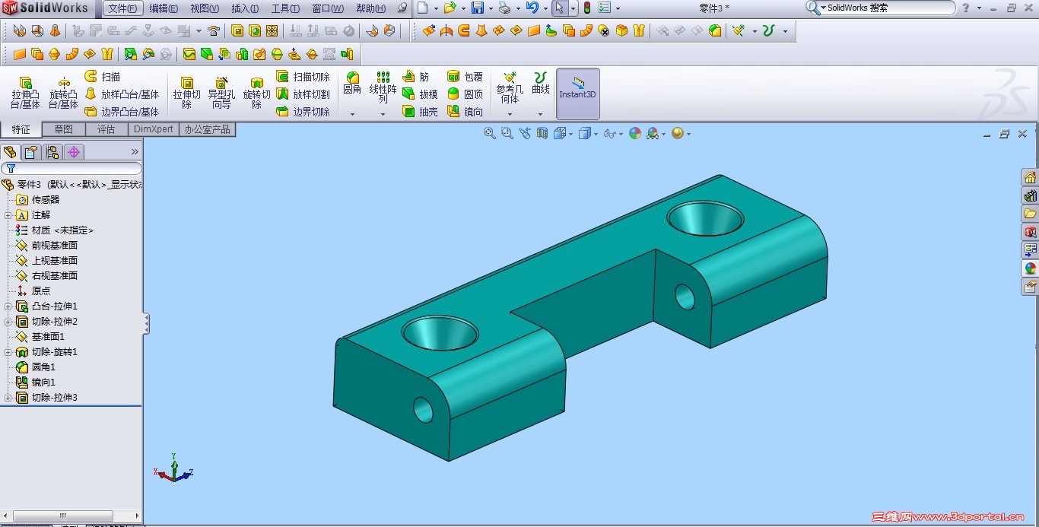Click the Undo icon
1039x527 pixels.
[532, 8]
